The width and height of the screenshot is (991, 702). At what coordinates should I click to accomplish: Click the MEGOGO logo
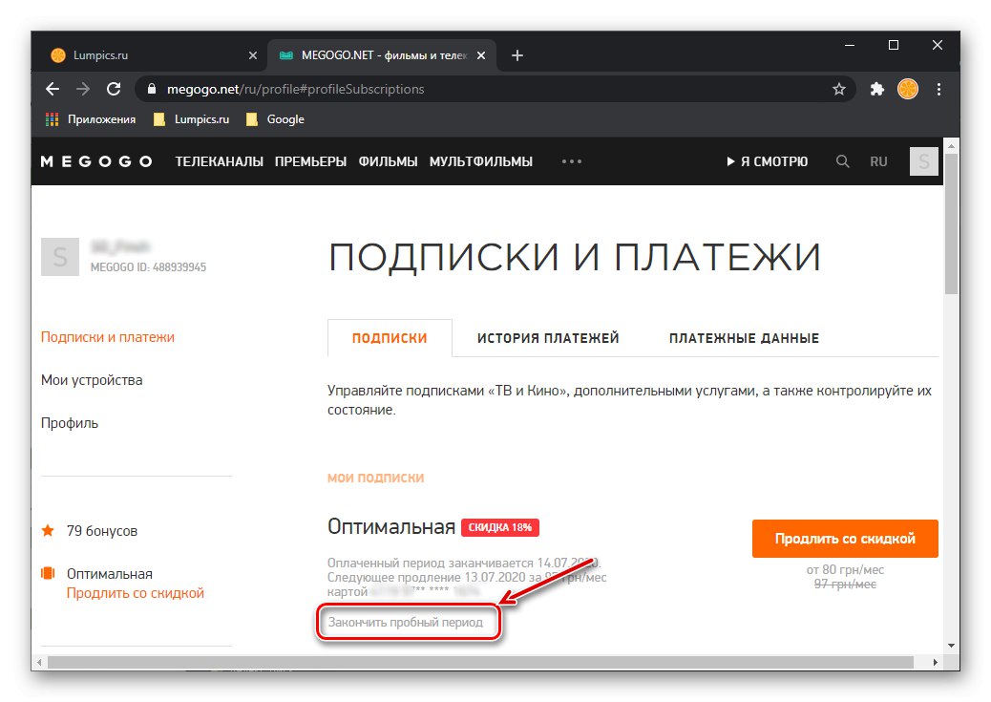pos(96,162)
